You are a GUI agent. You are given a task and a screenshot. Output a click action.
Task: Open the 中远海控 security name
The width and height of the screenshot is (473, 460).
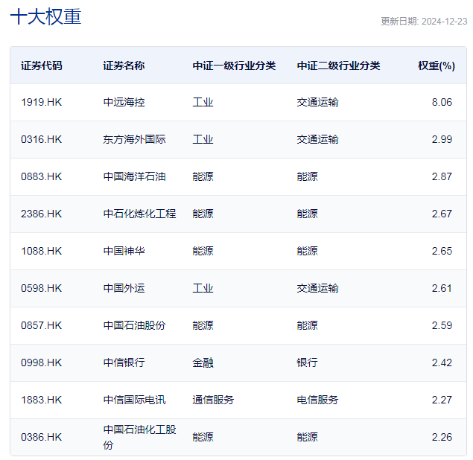tap(124, 102)
